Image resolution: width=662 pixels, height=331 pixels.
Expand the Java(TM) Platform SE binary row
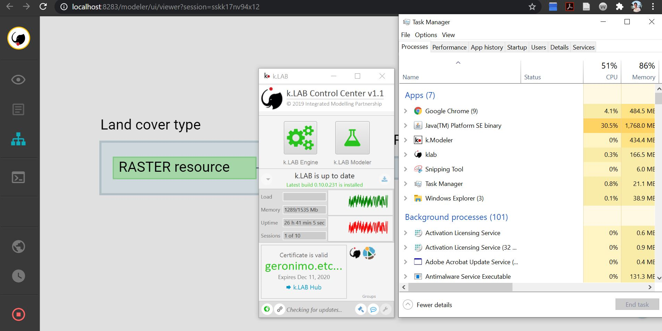point(405,125)
